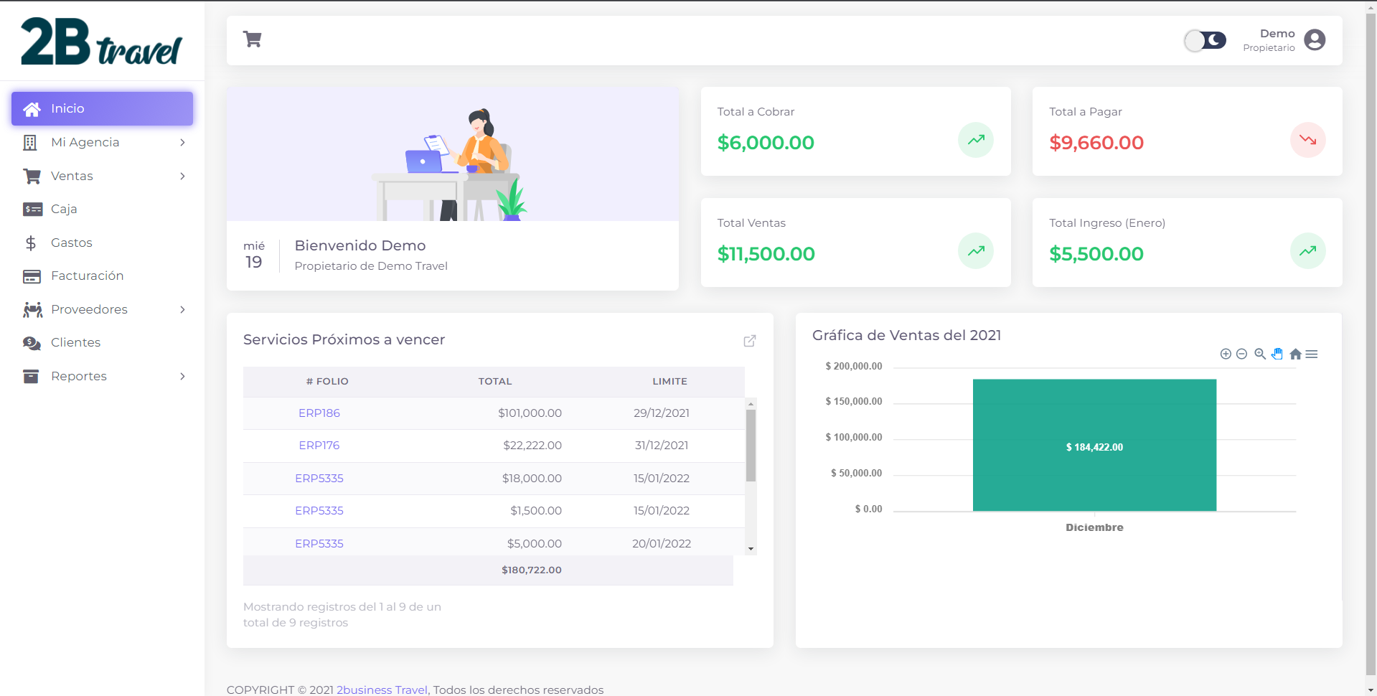
Task: Zoom in on the sales chart
Action: 1226,354
